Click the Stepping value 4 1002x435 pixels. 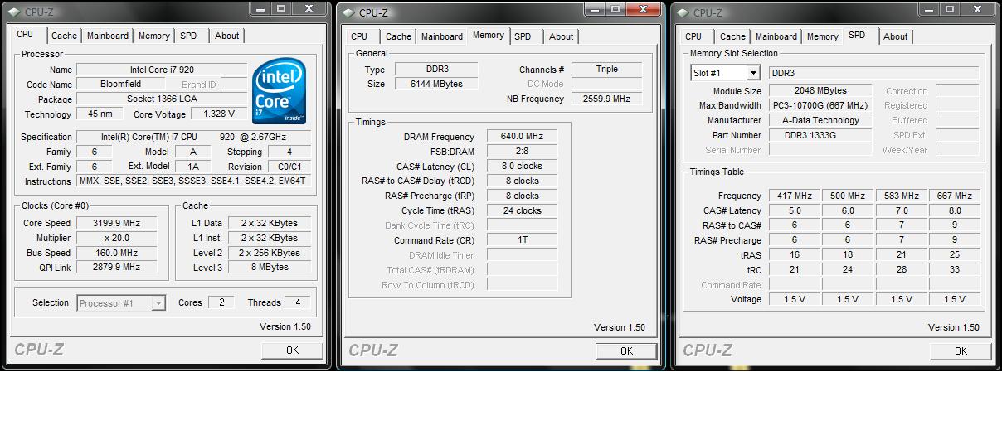click(x=289, y=152)
